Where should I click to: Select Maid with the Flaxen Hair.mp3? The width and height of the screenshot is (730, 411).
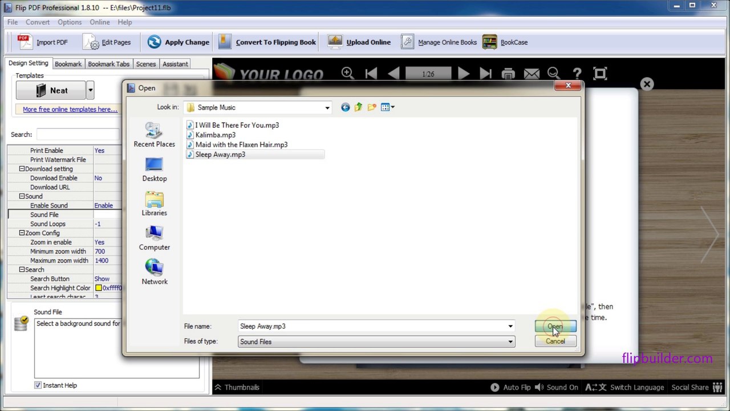237,144
